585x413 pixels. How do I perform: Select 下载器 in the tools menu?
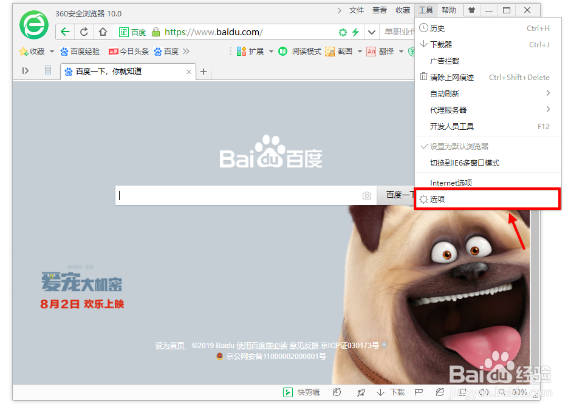point(488,45)
